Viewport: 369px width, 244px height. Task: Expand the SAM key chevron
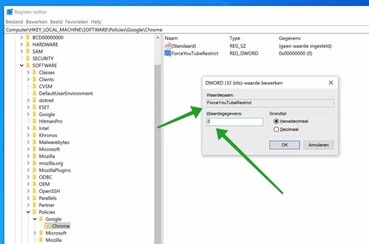tap(22, 51)
